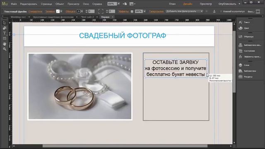Image resolution: width=265 pixels, height=149 pixels.
Task: Switch to План mode
Action: click(x=172, y=4)
